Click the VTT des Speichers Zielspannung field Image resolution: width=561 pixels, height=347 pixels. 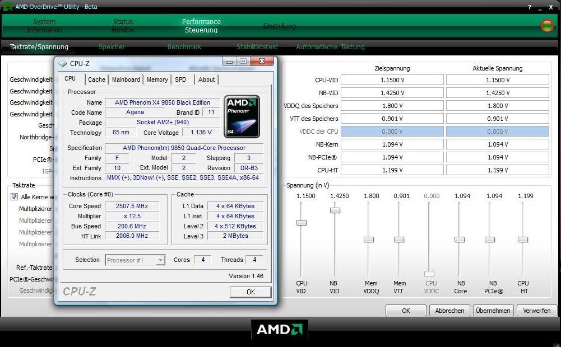392,119
